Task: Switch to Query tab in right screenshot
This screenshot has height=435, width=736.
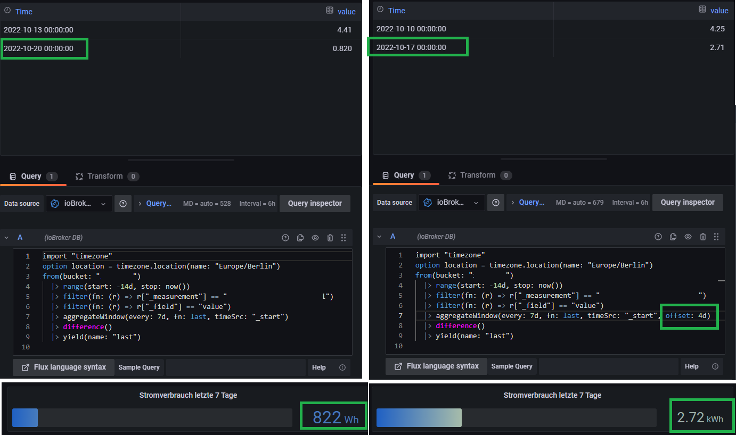Action: tap(406, 175)
